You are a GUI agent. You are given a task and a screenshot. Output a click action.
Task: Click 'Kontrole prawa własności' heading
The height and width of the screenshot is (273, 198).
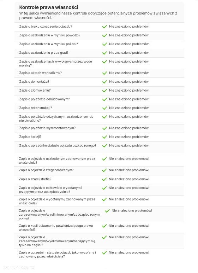point(48,7)
